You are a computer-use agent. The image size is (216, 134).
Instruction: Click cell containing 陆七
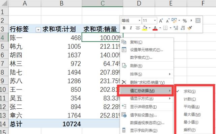[x=25, y=72]
